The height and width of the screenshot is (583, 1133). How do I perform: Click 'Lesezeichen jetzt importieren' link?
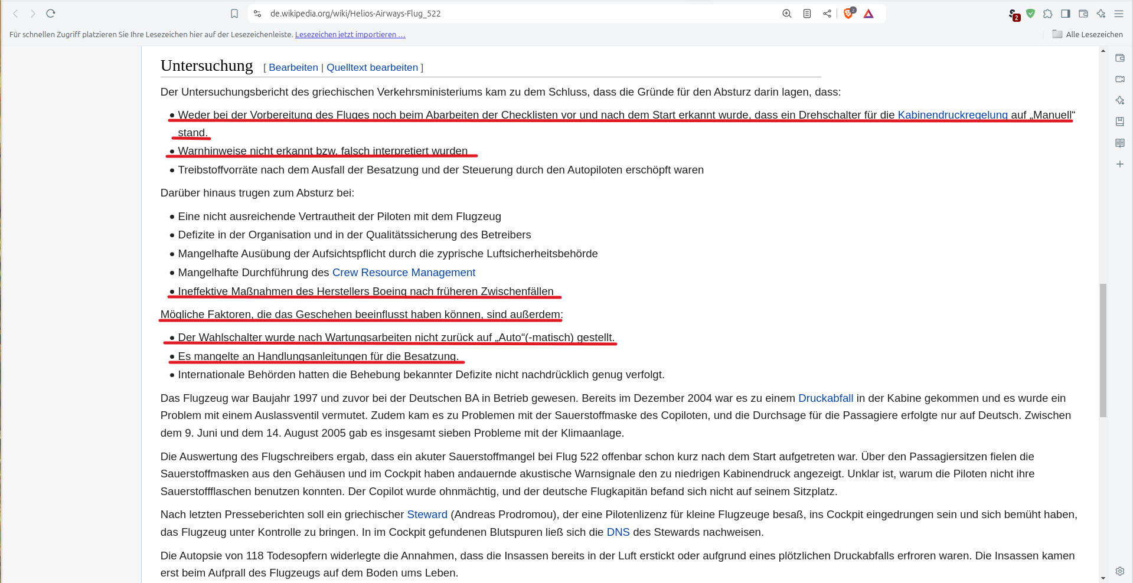coord(350,35)
